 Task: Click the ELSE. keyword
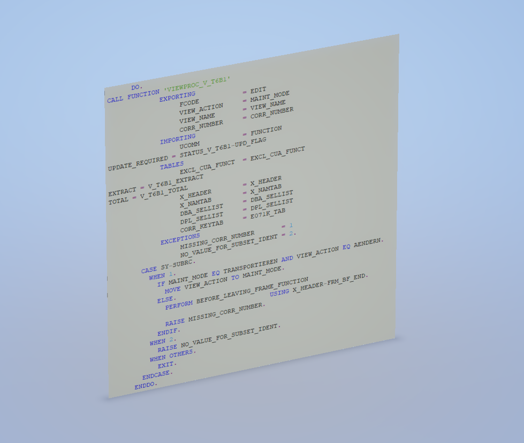coord(166,299)
